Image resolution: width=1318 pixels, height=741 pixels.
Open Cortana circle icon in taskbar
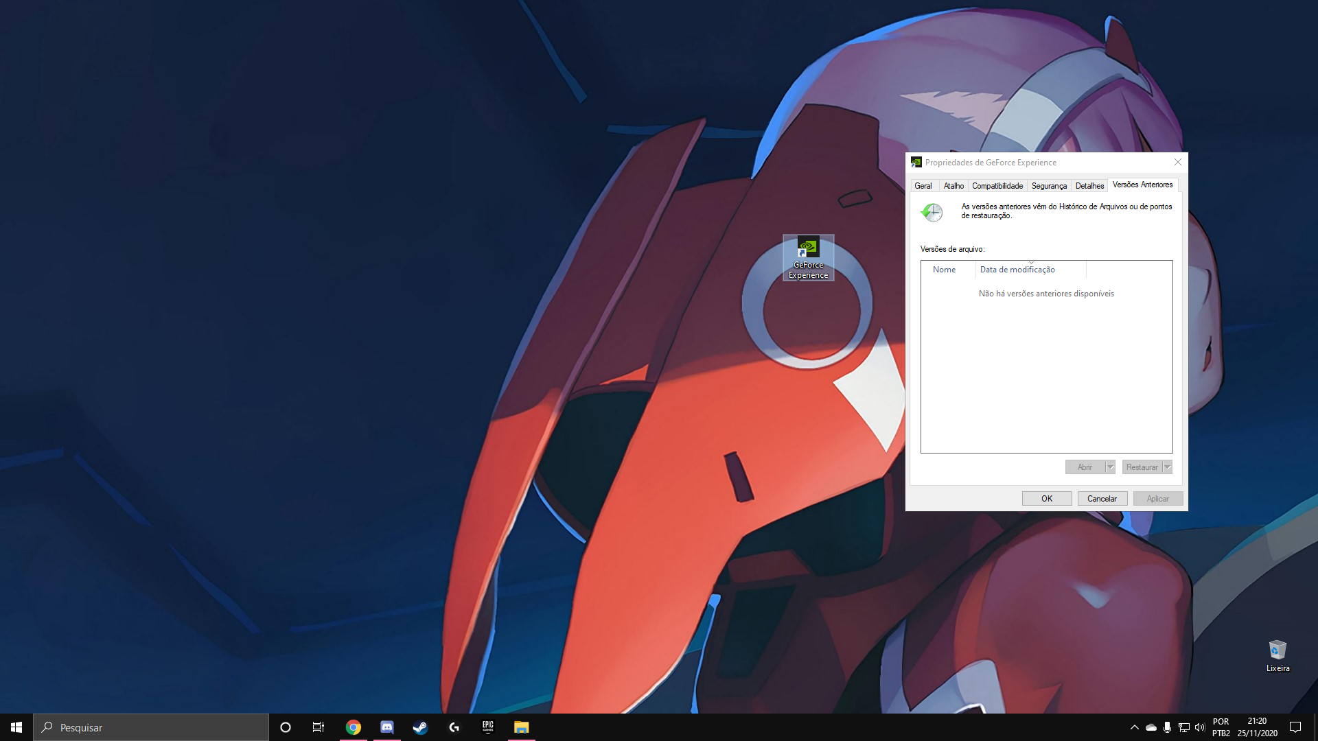pos(286,727)
